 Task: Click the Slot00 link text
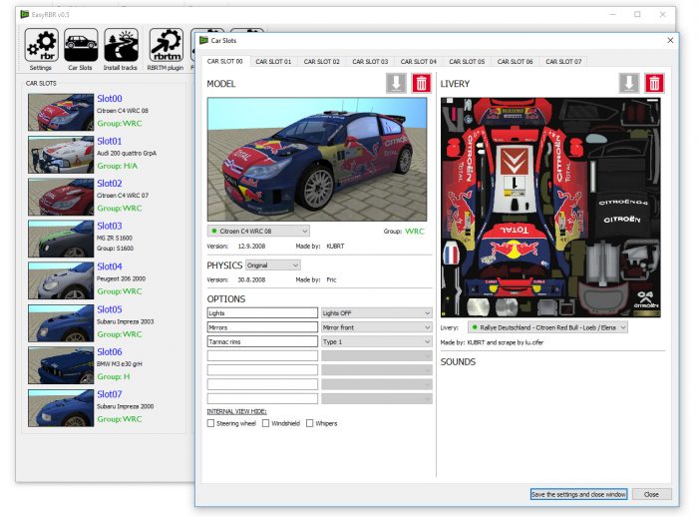(x=110, y=99)
